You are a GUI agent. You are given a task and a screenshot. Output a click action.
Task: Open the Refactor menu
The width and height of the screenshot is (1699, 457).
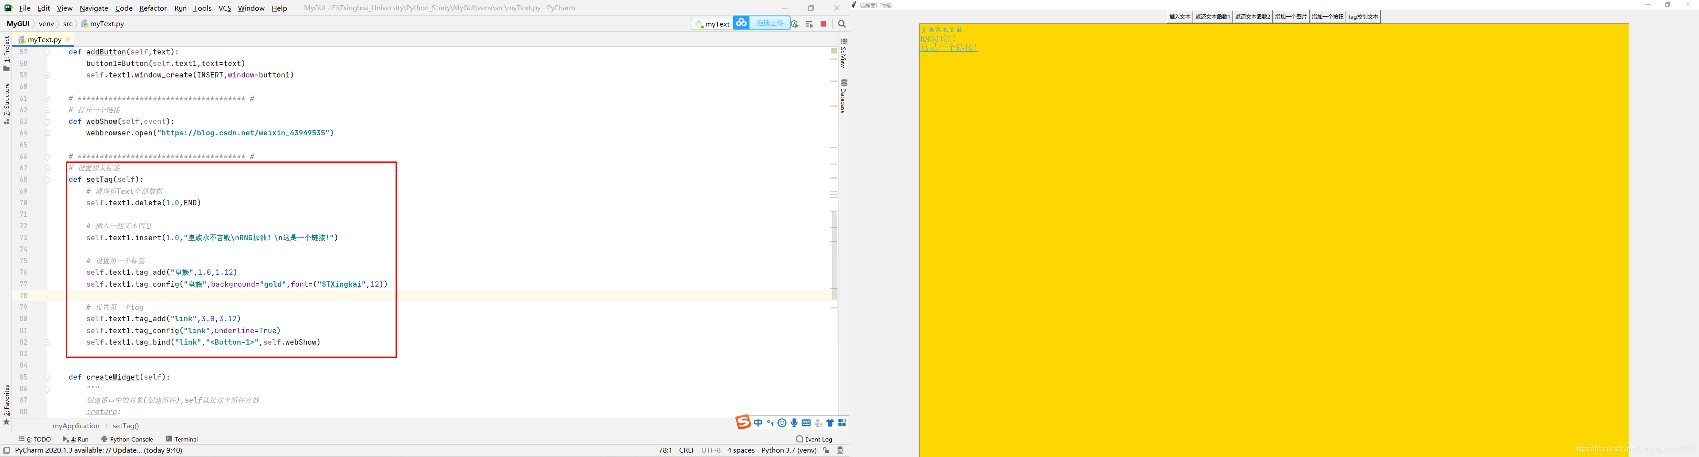pyautogui.click(x=152, y=8)
